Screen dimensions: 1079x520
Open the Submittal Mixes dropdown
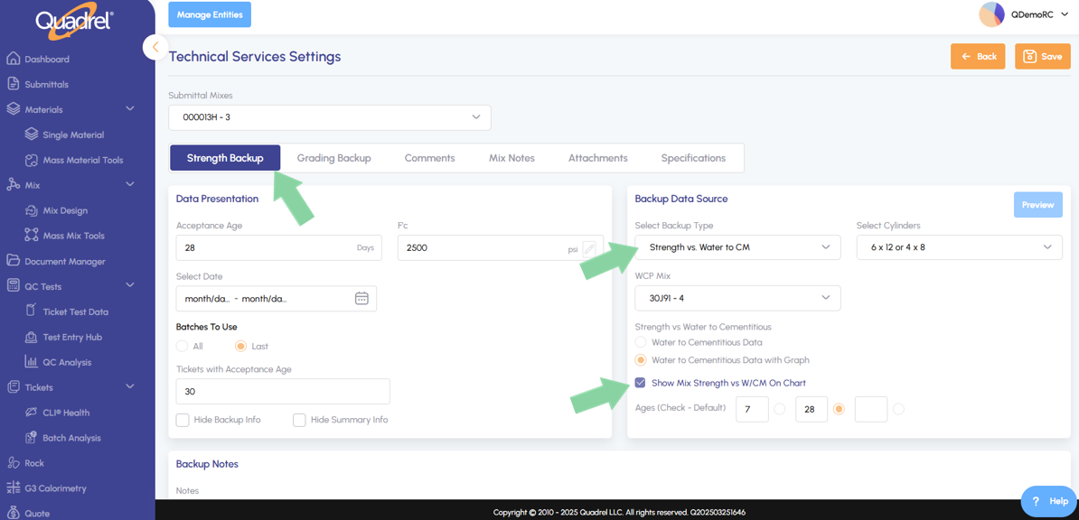click(x=330, y=117)
